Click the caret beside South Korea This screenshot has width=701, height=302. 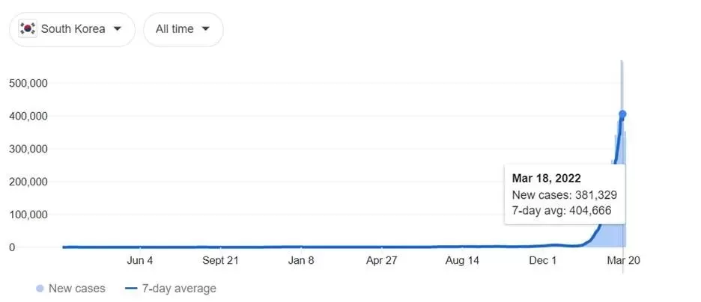pyautogui.click(x=117, y=29)
